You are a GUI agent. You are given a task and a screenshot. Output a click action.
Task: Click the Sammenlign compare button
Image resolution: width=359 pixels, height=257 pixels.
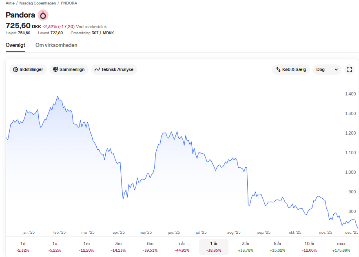(x=69, y=70)
